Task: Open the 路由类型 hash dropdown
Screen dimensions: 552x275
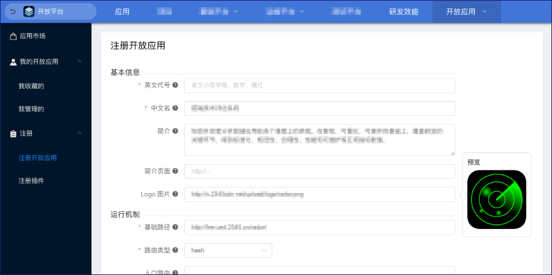Action: [x=228, y=251]
